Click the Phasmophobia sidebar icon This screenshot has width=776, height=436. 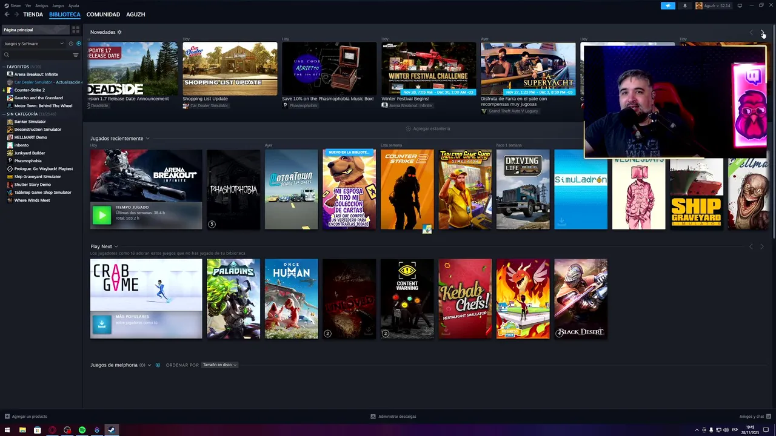tap(10, 161)
